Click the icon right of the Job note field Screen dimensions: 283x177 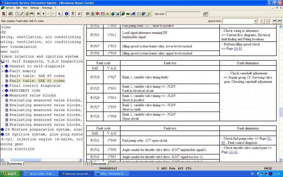(x=205, y=14)
